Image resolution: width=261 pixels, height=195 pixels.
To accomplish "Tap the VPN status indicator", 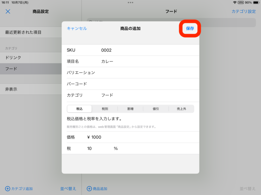I will 241,2.
